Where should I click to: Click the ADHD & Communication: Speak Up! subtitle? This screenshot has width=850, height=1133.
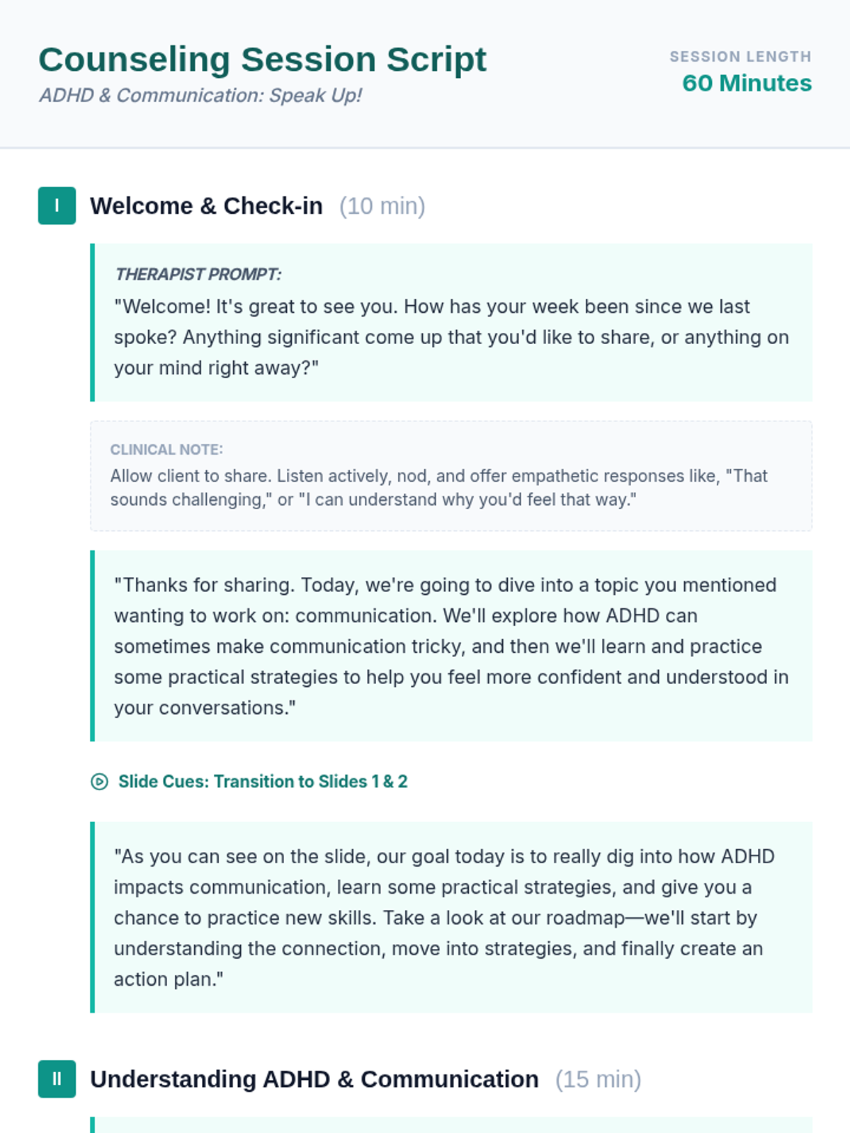point(200,96)
